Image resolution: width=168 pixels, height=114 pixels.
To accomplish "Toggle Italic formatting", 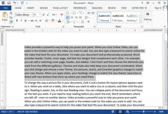I will (21, 20).
